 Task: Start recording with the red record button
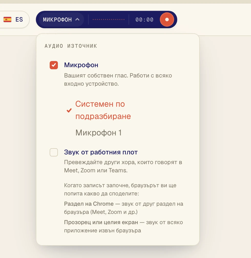point(167,19)
